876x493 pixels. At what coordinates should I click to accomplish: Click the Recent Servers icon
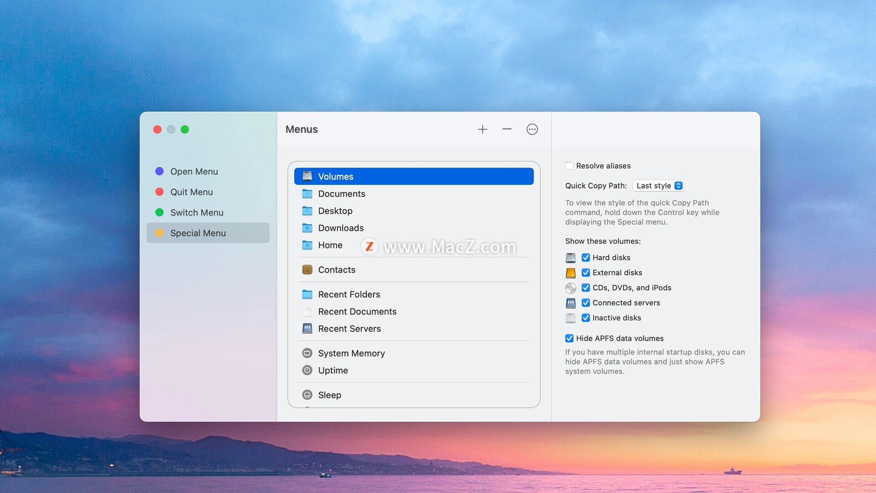point(308,329)
